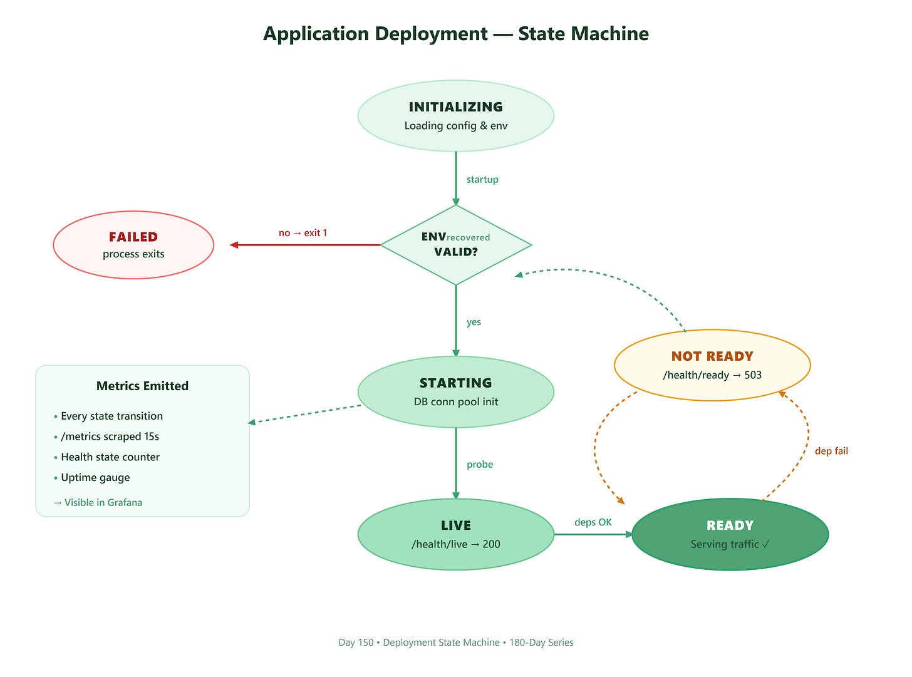Click the small 'recovered' label
Image resolution: width=912 pixels, height=677 pixels.
pos(469,238)
